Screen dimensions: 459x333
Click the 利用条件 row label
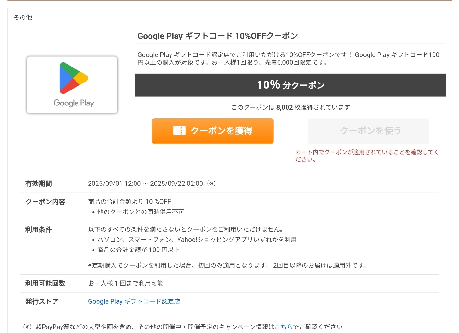click(x=39, y=230)
